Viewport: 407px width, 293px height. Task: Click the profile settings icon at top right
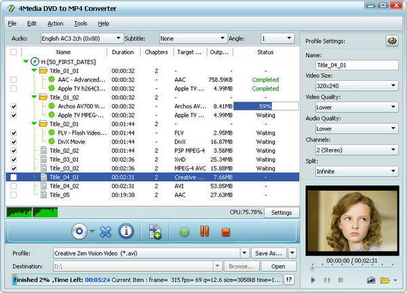coord(392,41)
